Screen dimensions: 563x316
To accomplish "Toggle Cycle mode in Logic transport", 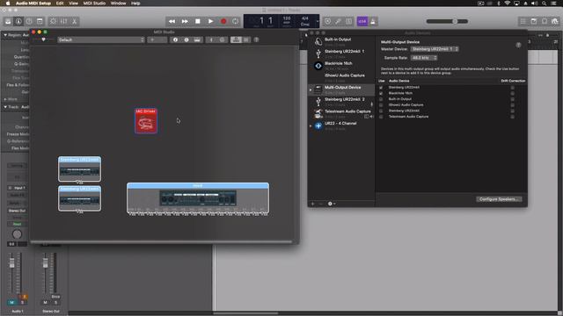I will point(235,21).
